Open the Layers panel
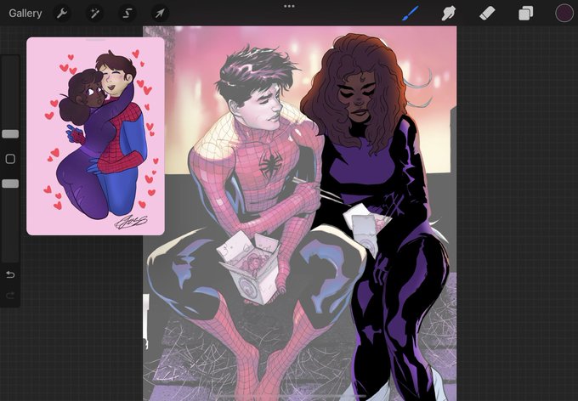Image resolution: width=578 pixels, height=401 pixels. (x=525, y=14)
